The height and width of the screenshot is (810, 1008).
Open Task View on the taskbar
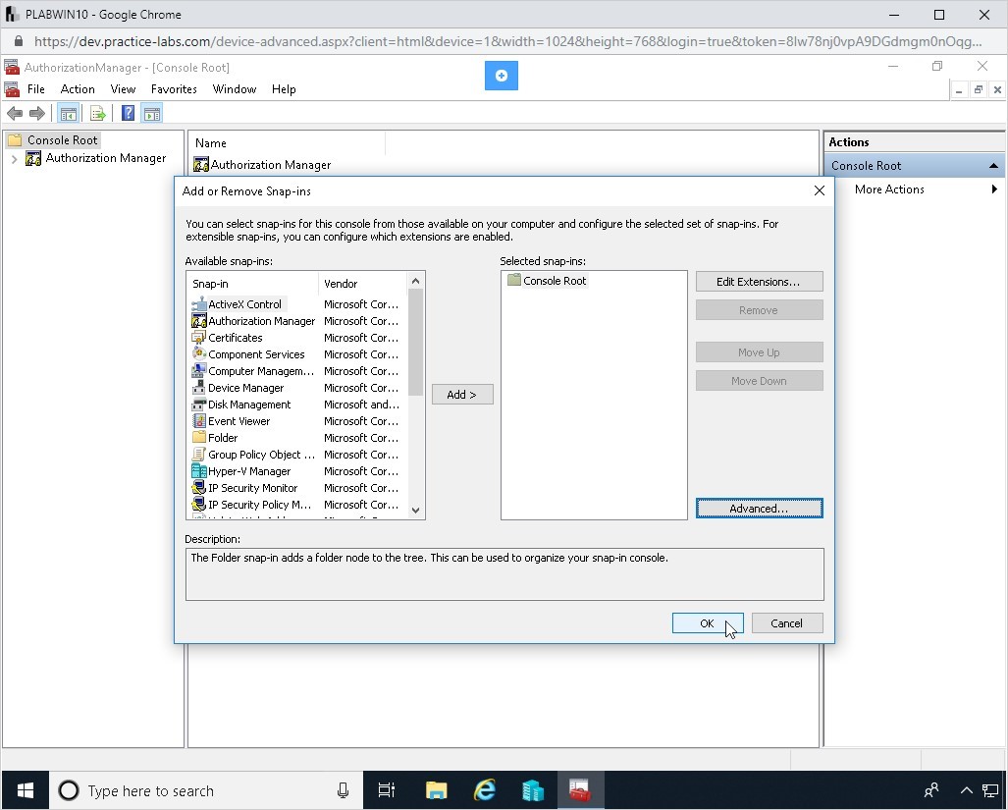pyautogui.click(x=387, y=790)
